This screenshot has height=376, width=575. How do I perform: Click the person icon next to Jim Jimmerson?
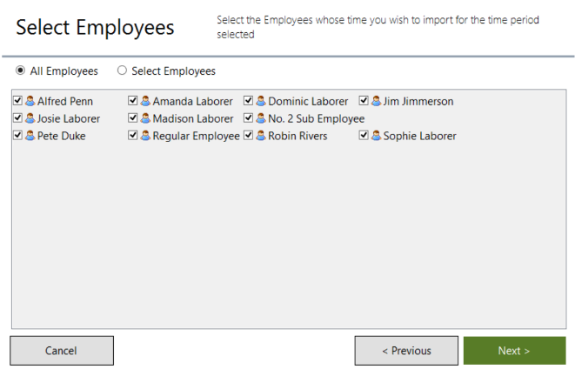tap(377, 101)
